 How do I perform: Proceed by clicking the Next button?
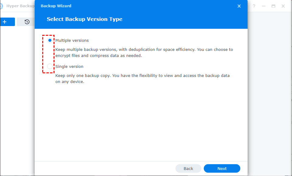click(222, 168)
